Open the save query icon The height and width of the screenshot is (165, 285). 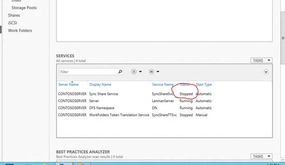point(151,72)
